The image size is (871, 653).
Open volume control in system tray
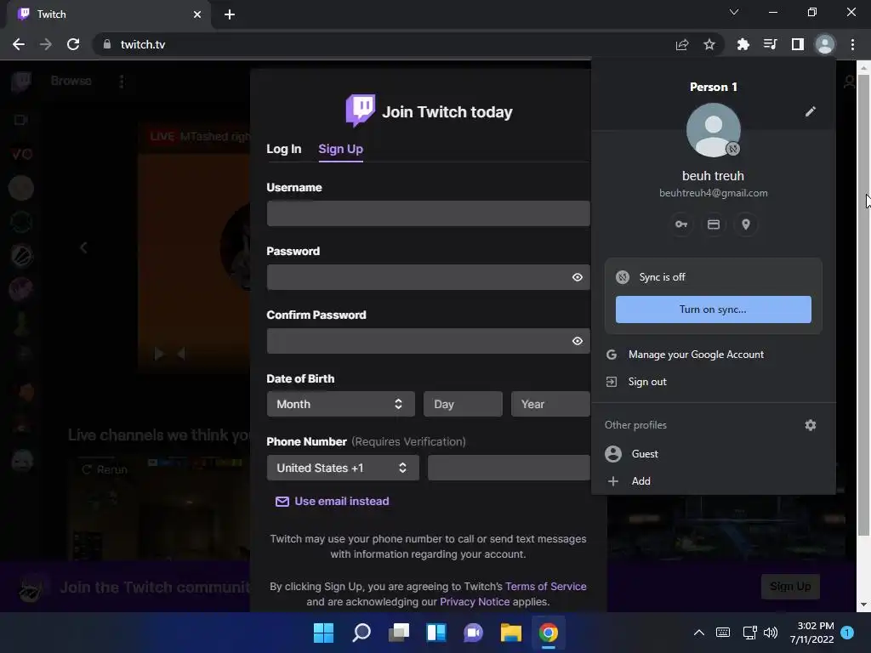pyautogui.click(x=771, y=633)
